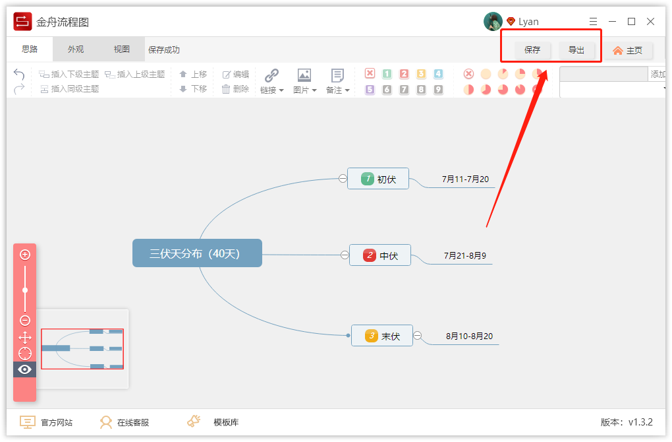Switch to the 外观 tab

pos(76,49)
